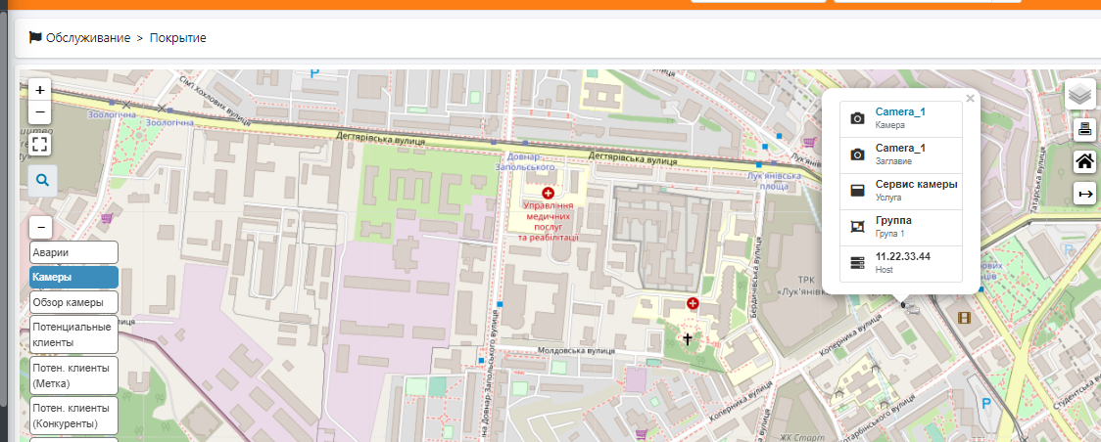Return map to home position
The width and height of the screenshot is (1101, 442).
pyautogui.click(x=1084, y=161)
